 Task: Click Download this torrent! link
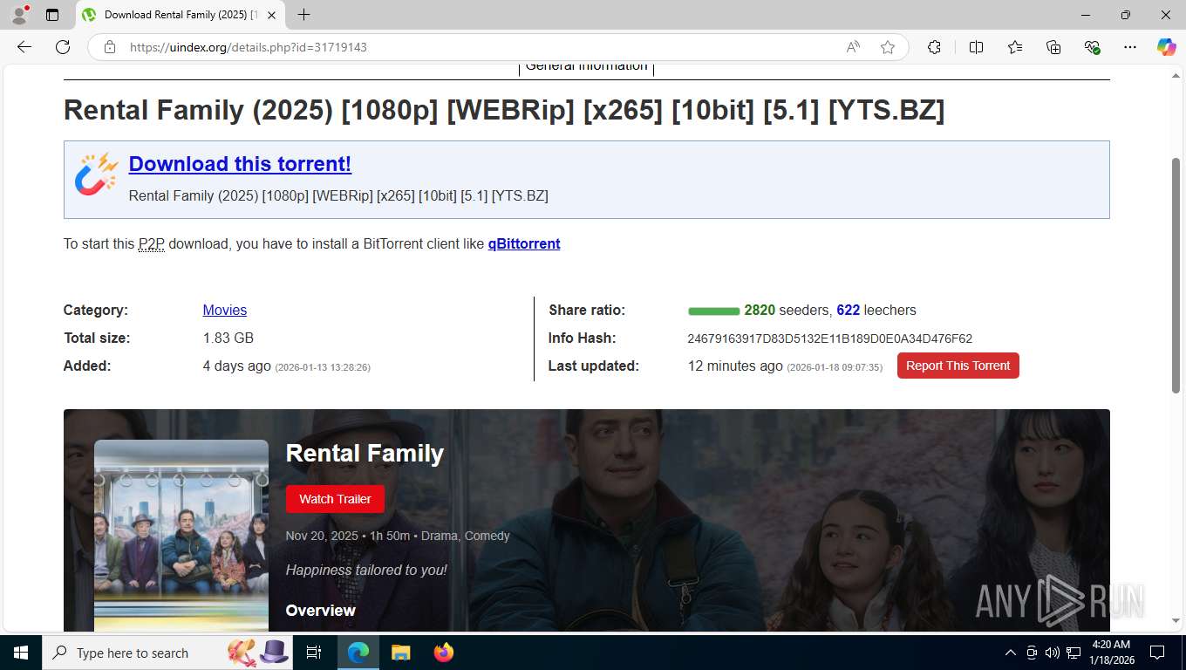click(240, 164)
